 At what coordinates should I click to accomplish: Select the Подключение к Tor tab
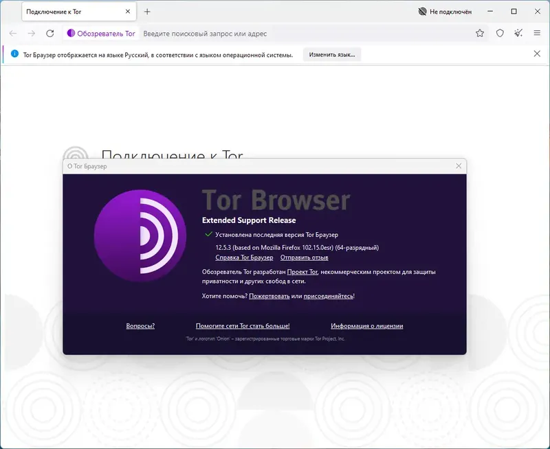[79, 12]
